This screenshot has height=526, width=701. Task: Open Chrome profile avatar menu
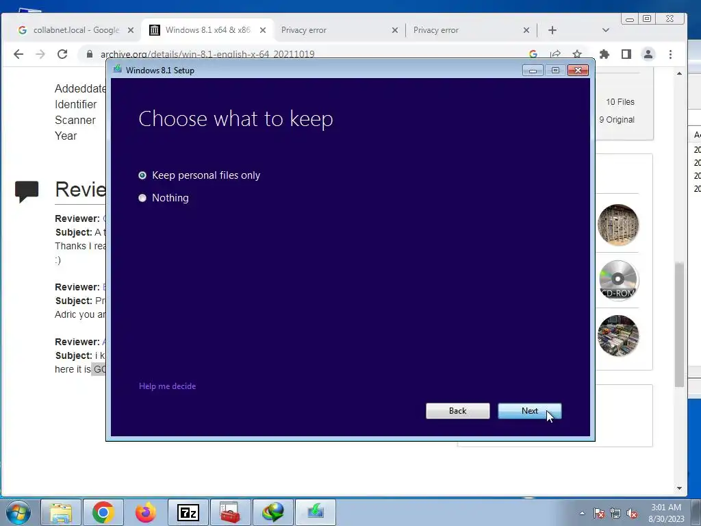point(648,54)
